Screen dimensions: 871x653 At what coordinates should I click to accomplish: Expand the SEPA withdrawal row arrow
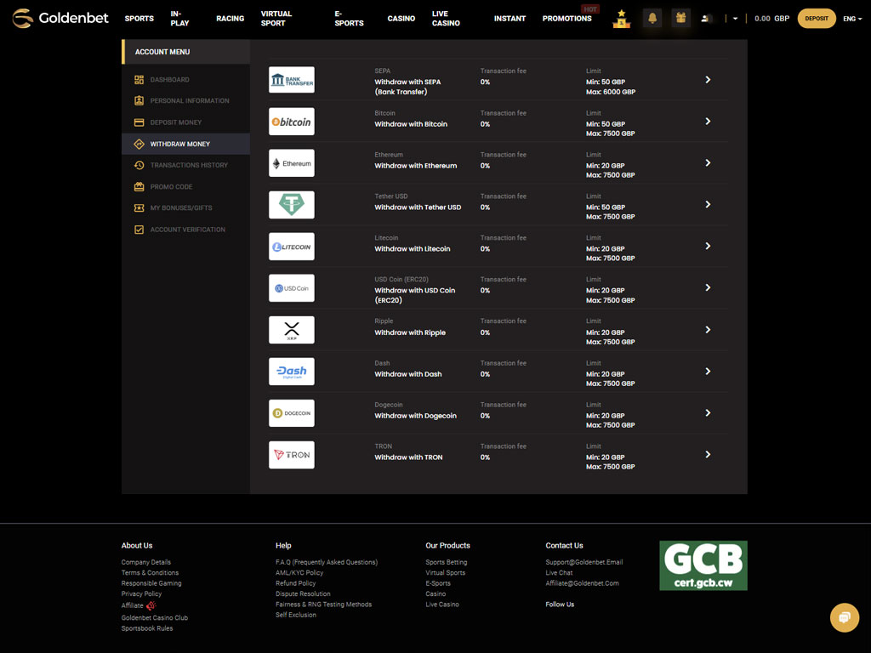click(708, 80)
